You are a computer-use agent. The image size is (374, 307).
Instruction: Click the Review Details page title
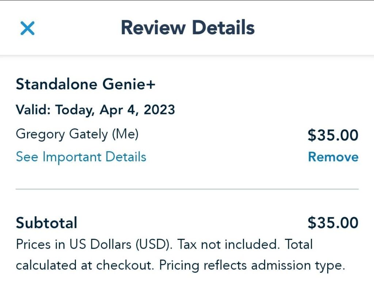coord(187,28)
